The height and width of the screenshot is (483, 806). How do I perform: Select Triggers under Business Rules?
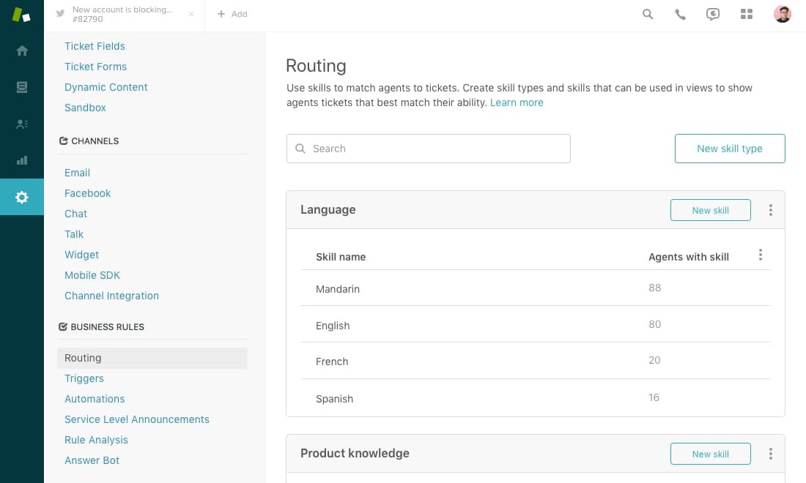click(84, 378)
